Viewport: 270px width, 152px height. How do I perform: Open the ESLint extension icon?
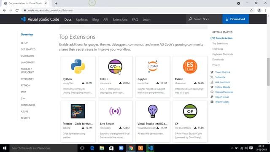[190, 67]
